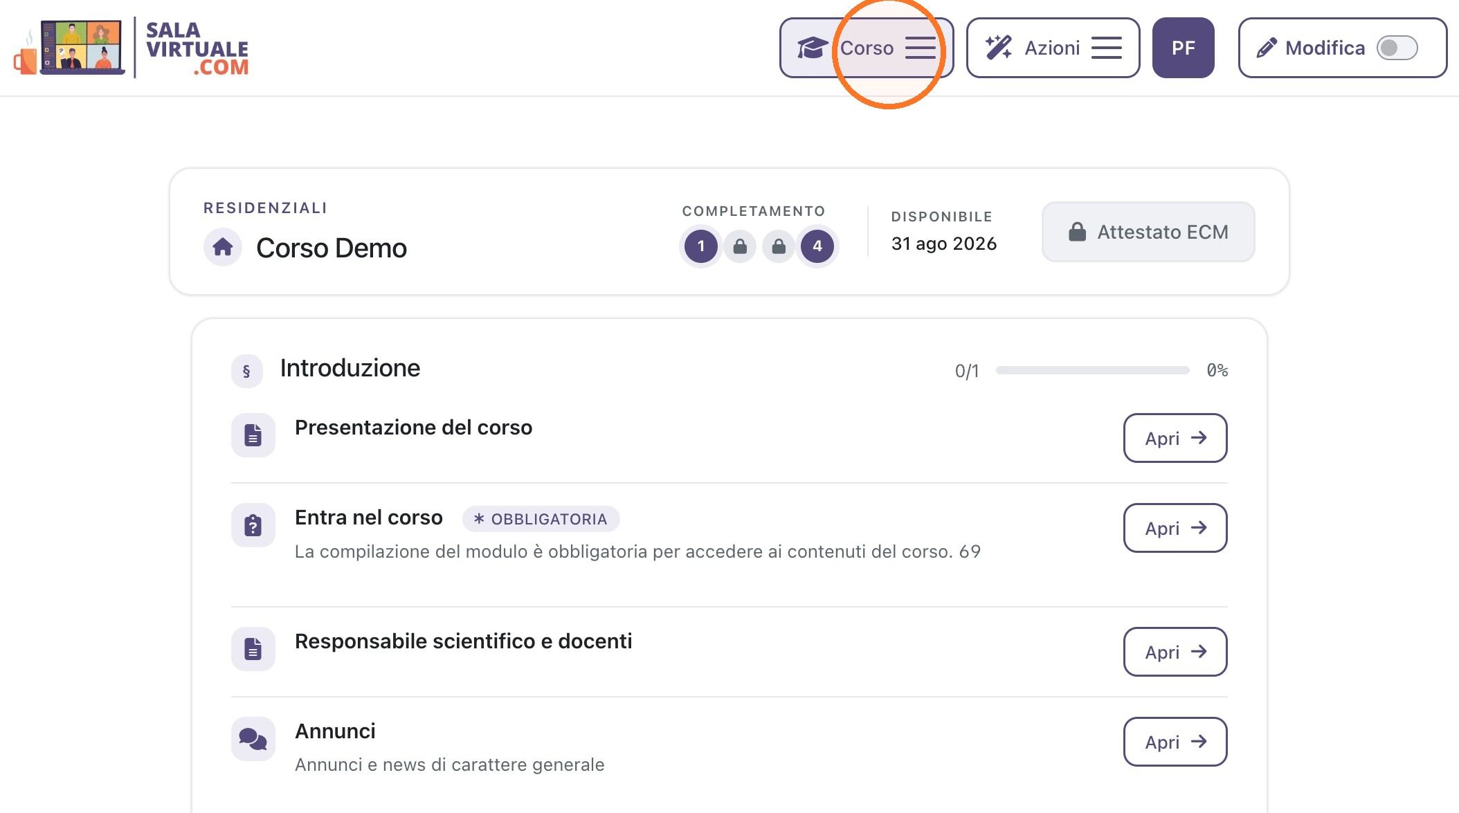Click the Entra nel corso quiz icon
The width and height of the screenshot is (1459, 813).
pyautogui.click(x=253, y=525)
